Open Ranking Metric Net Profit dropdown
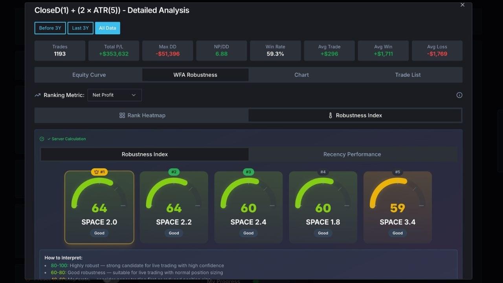 [114, 95]
